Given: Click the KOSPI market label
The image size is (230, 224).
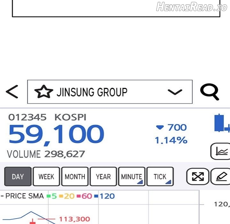Looking at the screenshot, I should [x=70, y=117].
